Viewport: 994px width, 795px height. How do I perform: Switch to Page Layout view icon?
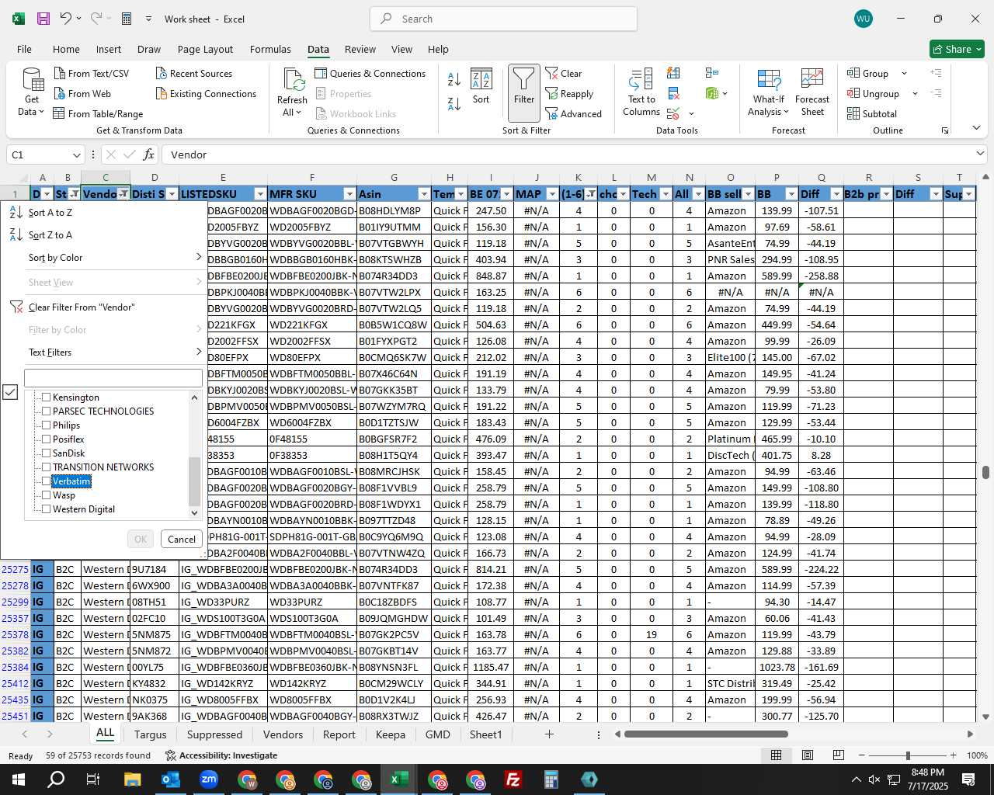click(x=808, y=755)
